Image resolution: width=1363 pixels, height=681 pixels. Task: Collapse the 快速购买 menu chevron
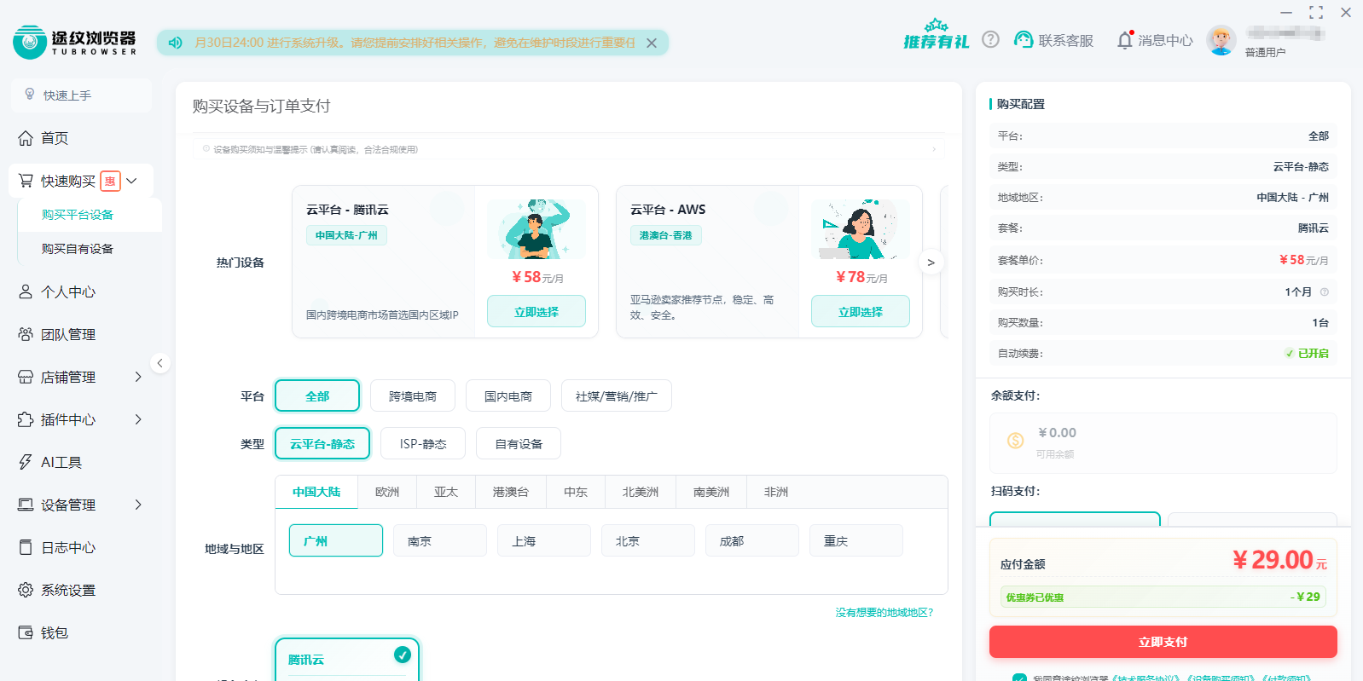132,181
